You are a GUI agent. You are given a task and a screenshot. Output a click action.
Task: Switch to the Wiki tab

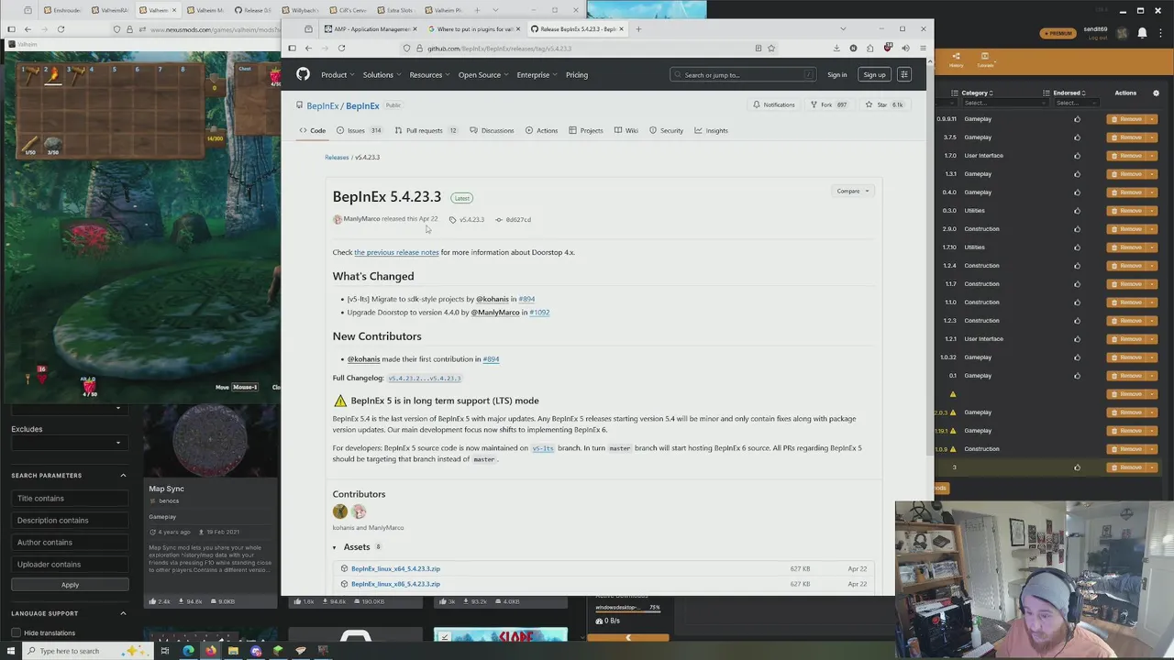(x=626, y=130)
